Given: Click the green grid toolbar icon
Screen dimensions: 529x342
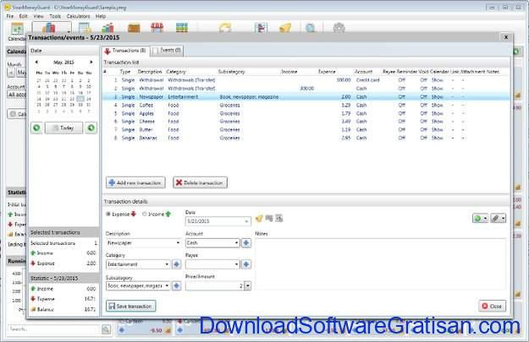Looking at the screenshot, I should pyautogui.click(x=181, y=28).
